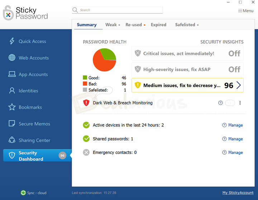This screenshot has height=200, width=258.
Task: Click the green check for Active devices
Action: [x=86, y=125]
